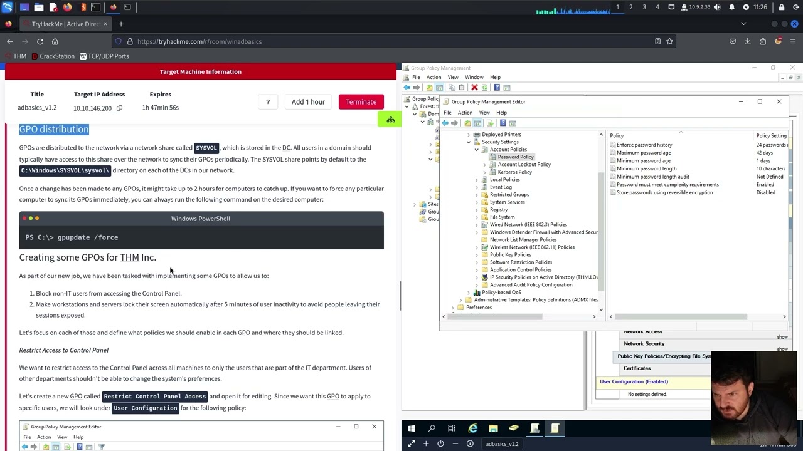Viewport: 803px width, 451px height.
Task: Click the question mark help button
Action: click(x=268, y=102)
